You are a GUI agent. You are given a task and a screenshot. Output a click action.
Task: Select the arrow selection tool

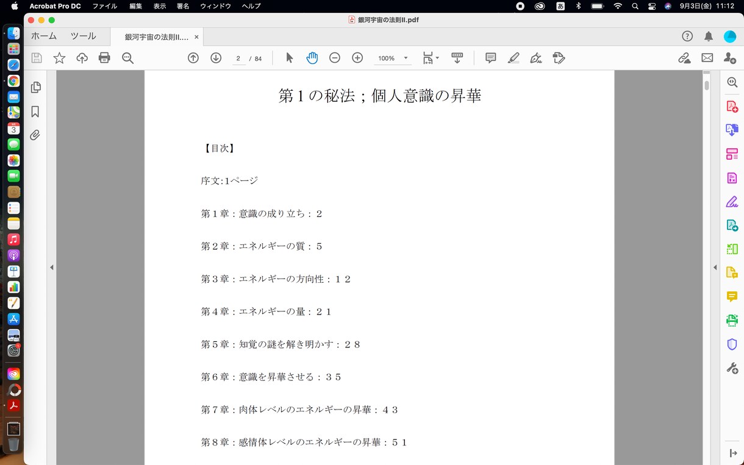289,58
